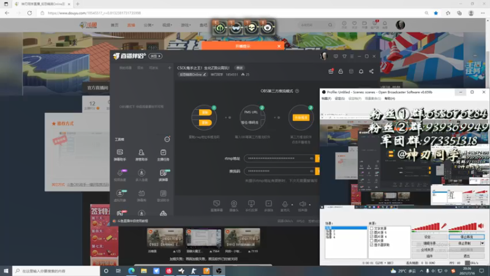Go to Douyu 首页 nav tab
490x276 pixels.
115,25
